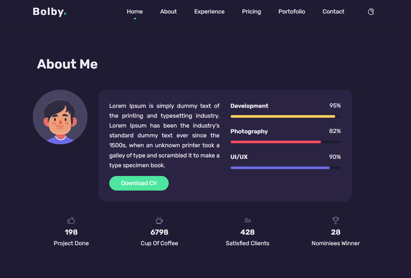Image resolution: width=411 pixels, height=278 pixels.
Task: Click the trophy Nominiees Winner icon
Action: coord(336,220)
